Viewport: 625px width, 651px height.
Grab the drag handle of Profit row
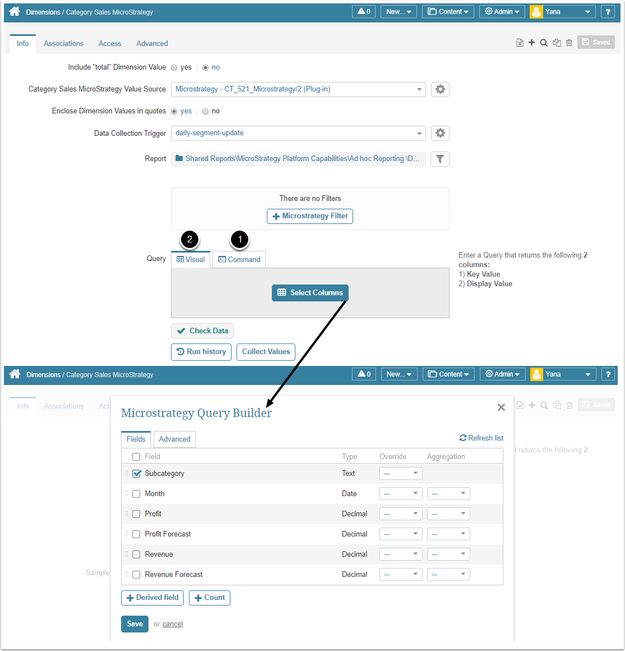tap(127, 514)
